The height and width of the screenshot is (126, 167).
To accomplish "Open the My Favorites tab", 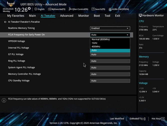I will (16, 16).
